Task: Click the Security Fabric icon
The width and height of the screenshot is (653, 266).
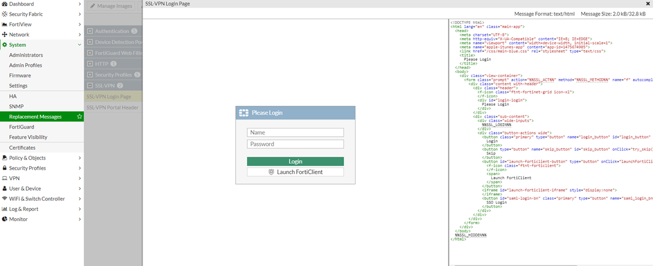Action: [5, 14]
